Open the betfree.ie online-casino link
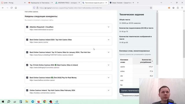185x104 pixels. 42,80
